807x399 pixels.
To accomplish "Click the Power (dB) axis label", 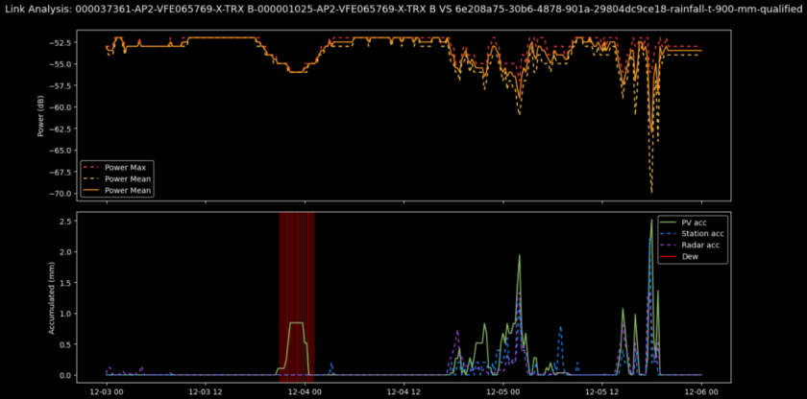I will click(x=39, y=115).
